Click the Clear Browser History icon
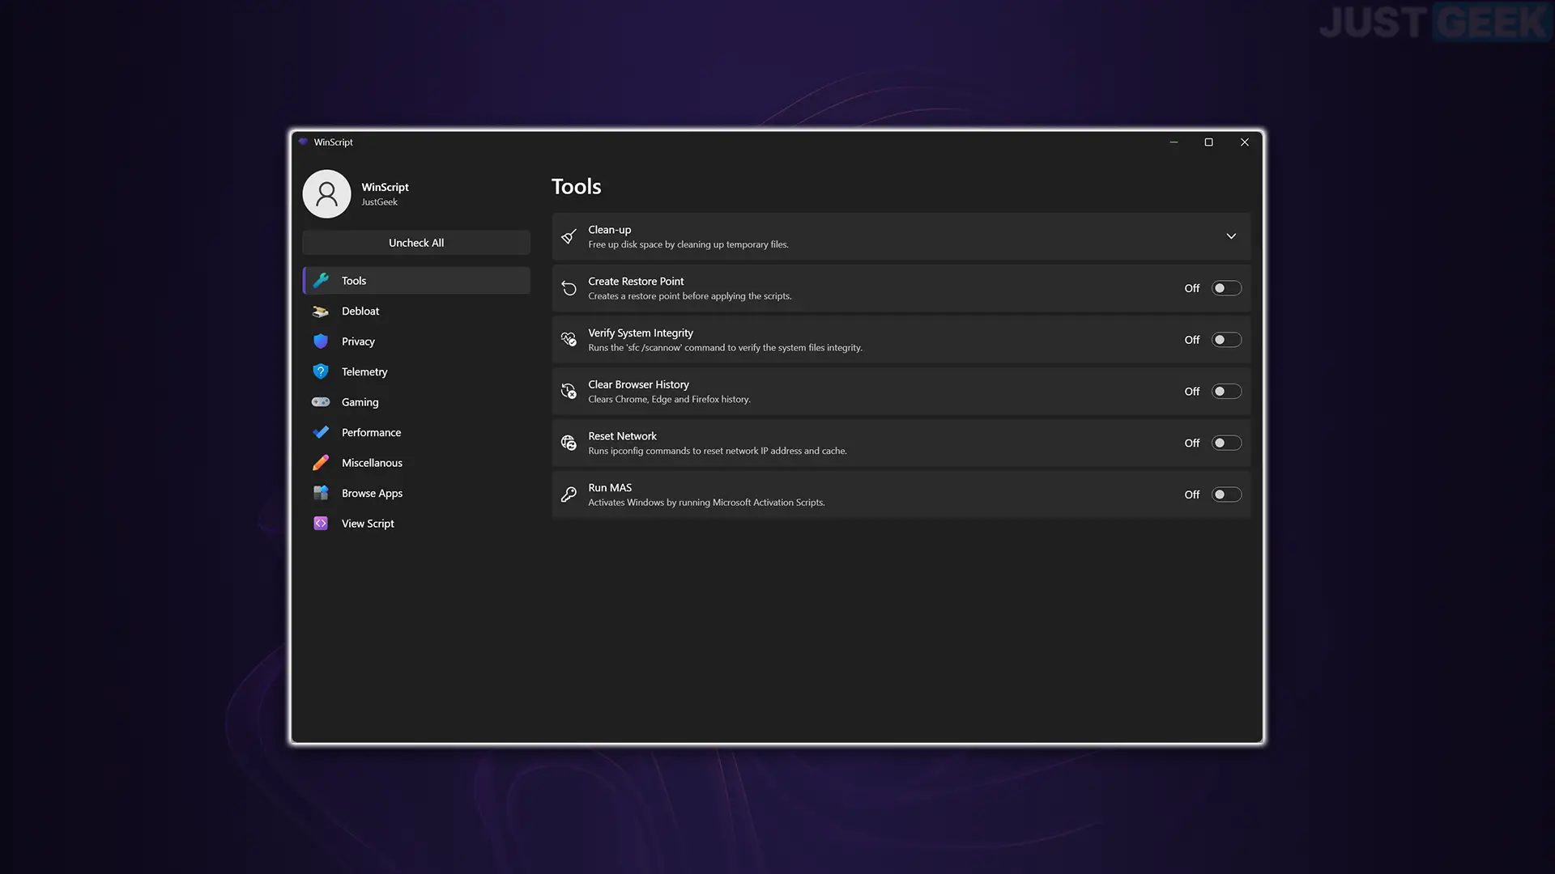This screenshot has height=874, width=1555. tap(569, 392)
